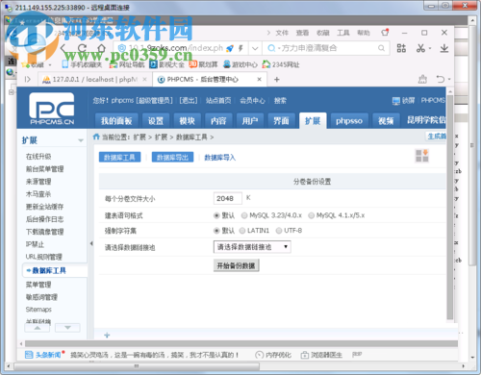Open the 请选择数据链接池 dropdown
Image resolution: width=481 pixels, height=375 pixels.
point(252,247)
